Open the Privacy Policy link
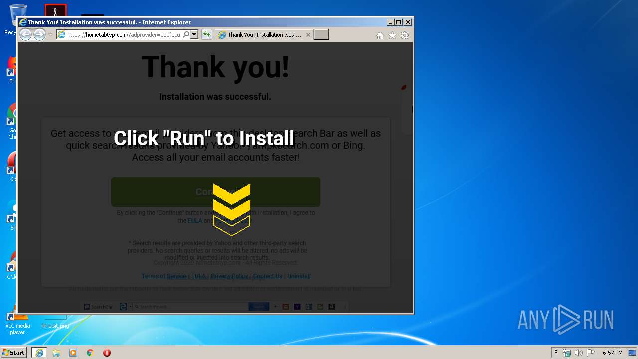The image size is (638, 359). (229, 276)
